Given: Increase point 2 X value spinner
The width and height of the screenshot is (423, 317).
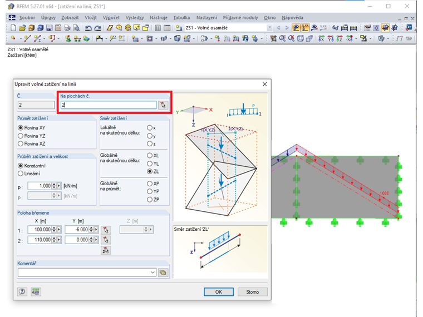Looking at the screenshot, I should (x=54, y=238).
